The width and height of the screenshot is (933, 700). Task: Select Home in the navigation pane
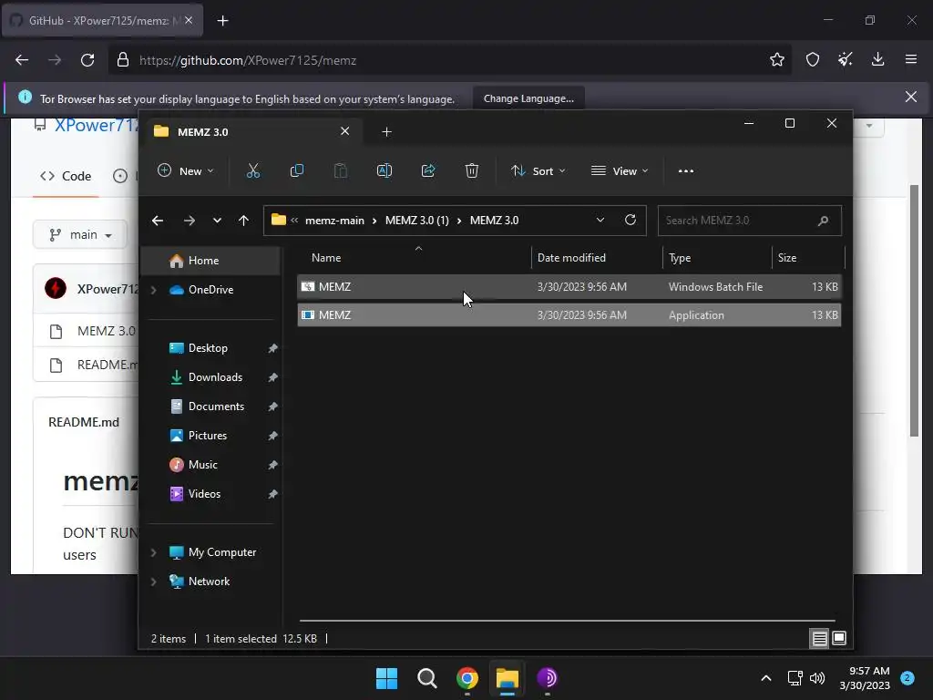(x=210, y=261)
